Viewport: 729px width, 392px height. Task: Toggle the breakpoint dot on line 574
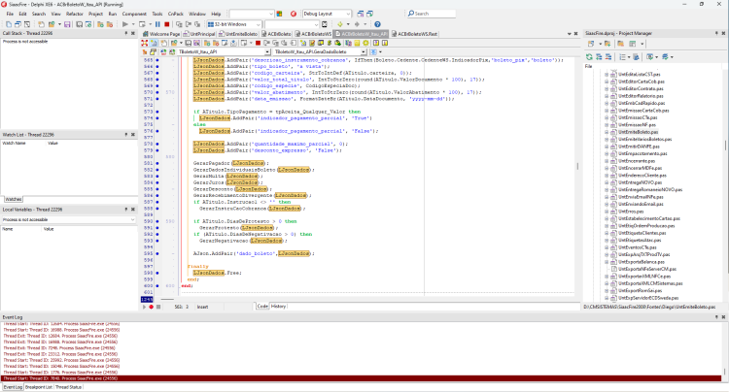click(157, 118)
